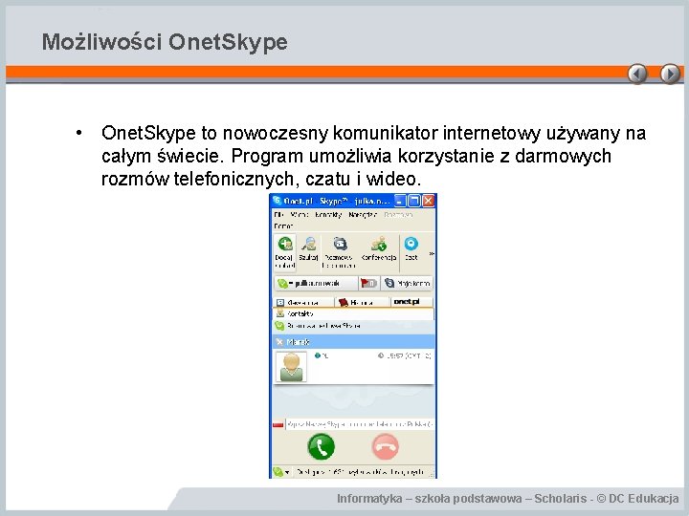Expand the toolbar overflow chevron
Screen dimensions: 689x516
click(x=432, y=253)
